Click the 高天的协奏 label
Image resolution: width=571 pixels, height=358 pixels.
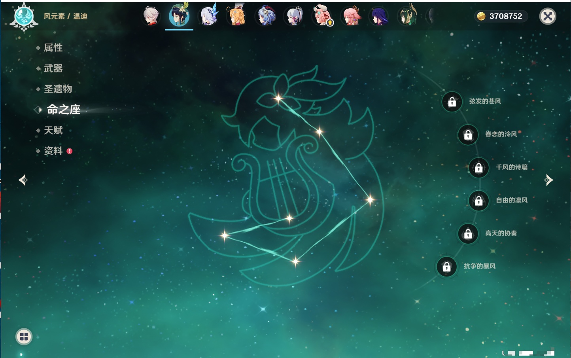(x=501, y=233)
